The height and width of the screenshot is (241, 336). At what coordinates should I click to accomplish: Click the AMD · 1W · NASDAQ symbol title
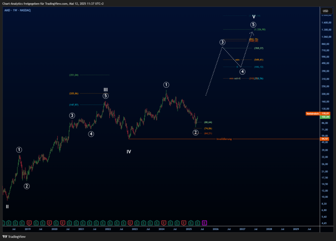click(17, 10)
